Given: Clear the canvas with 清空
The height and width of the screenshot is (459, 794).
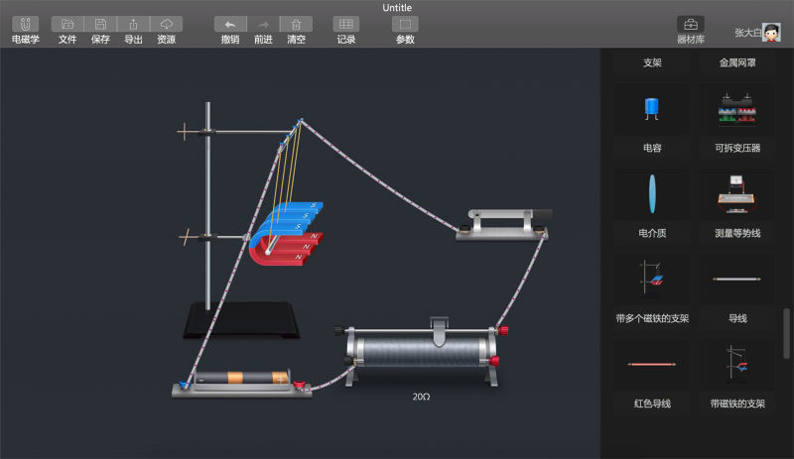Looking at the screenshot, I should [296, 24].
